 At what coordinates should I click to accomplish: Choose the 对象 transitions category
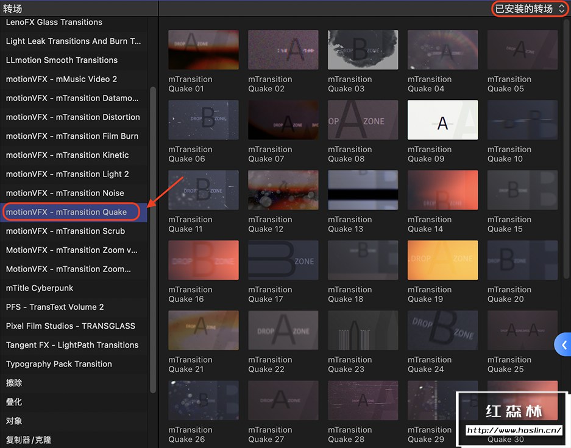point(74,421)
